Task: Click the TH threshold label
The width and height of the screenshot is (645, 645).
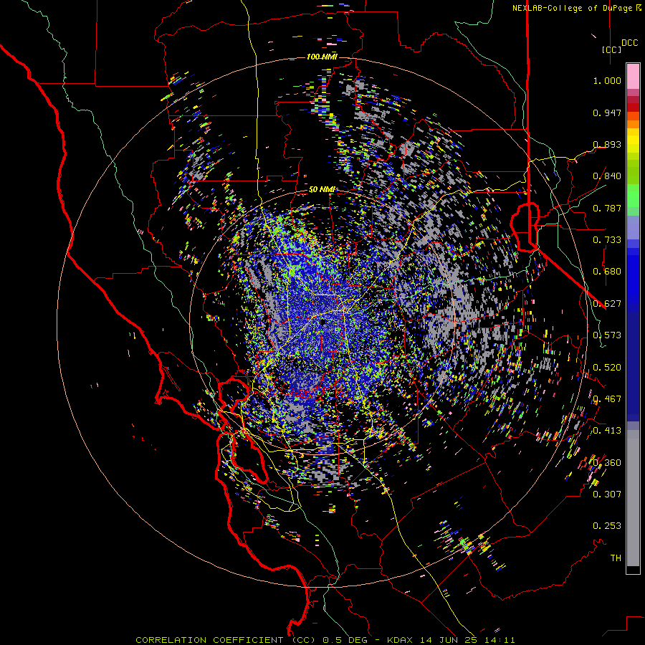Action: [616, 558]
